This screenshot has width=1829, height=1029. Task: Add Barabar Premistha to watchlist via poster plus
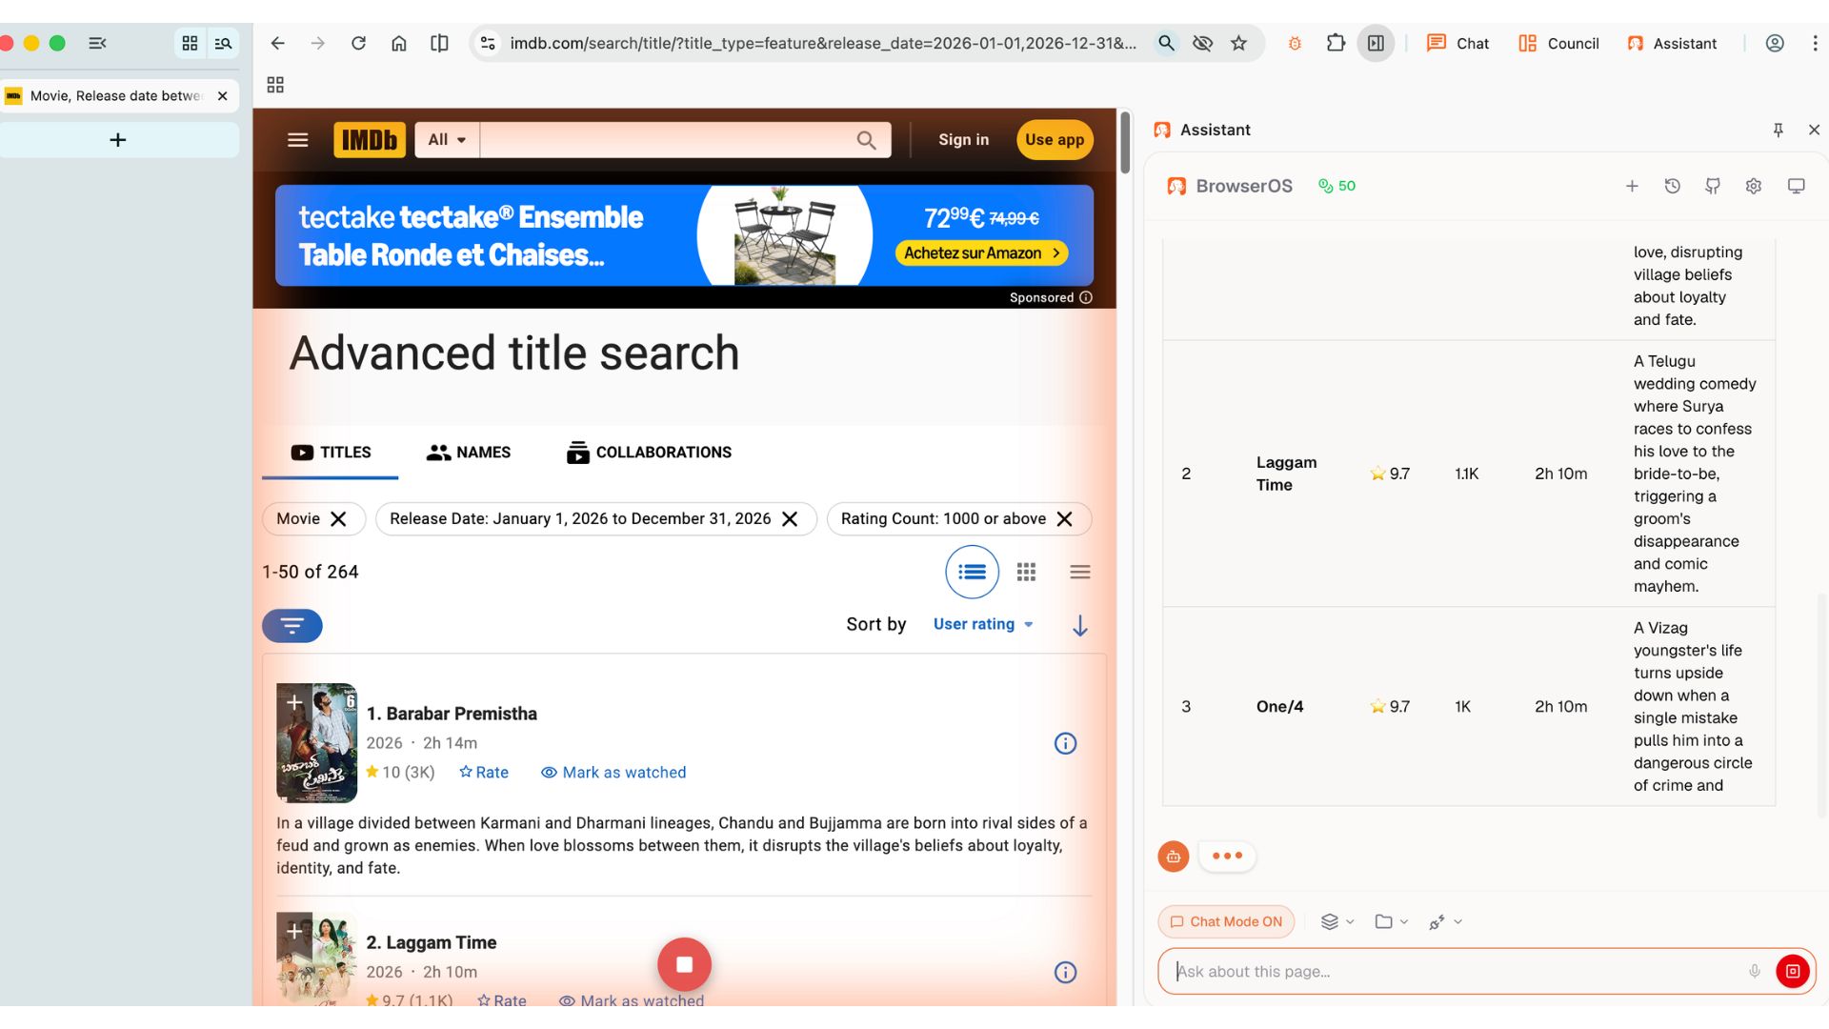pyautogui.click(x=294, y=702)
